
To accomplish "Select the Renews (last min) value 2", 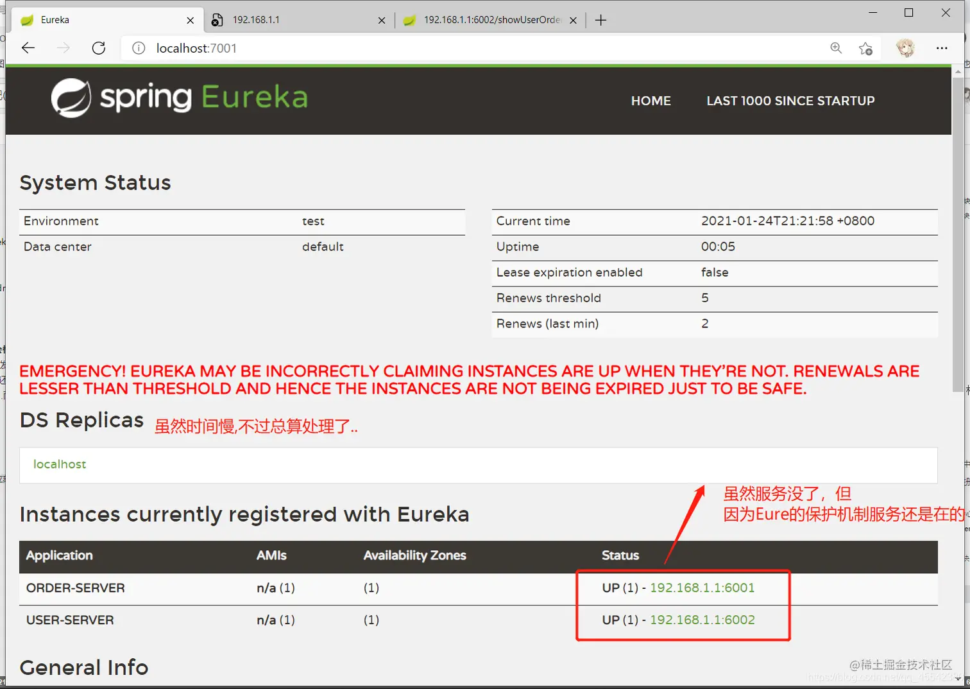I will [x=705, y=324].
